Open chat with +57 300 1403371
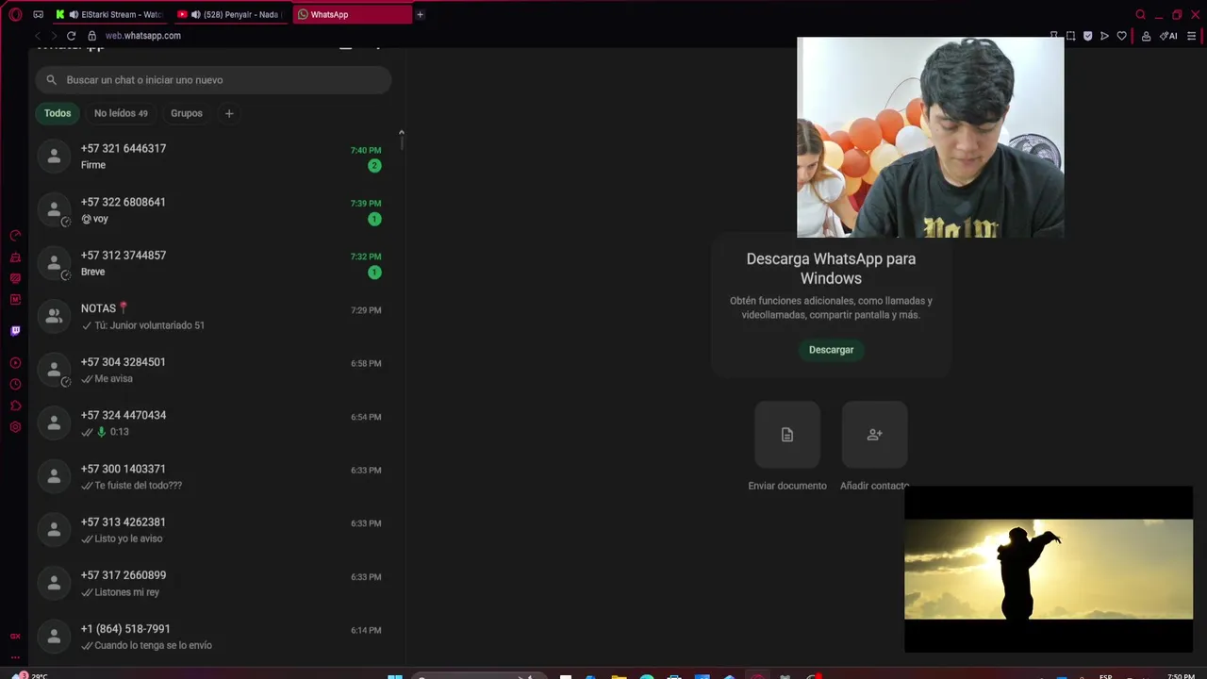Viewport: 1207px width, 679px height. pos(213,476)
